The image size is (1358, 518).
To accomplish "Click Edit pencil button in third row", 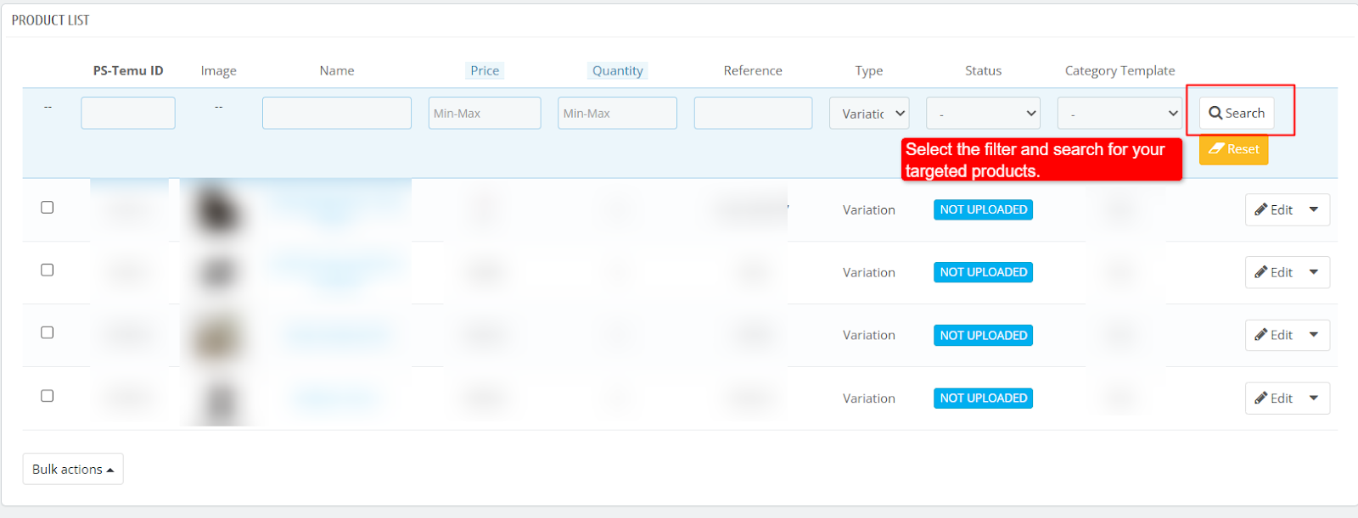I will 1273,335.
